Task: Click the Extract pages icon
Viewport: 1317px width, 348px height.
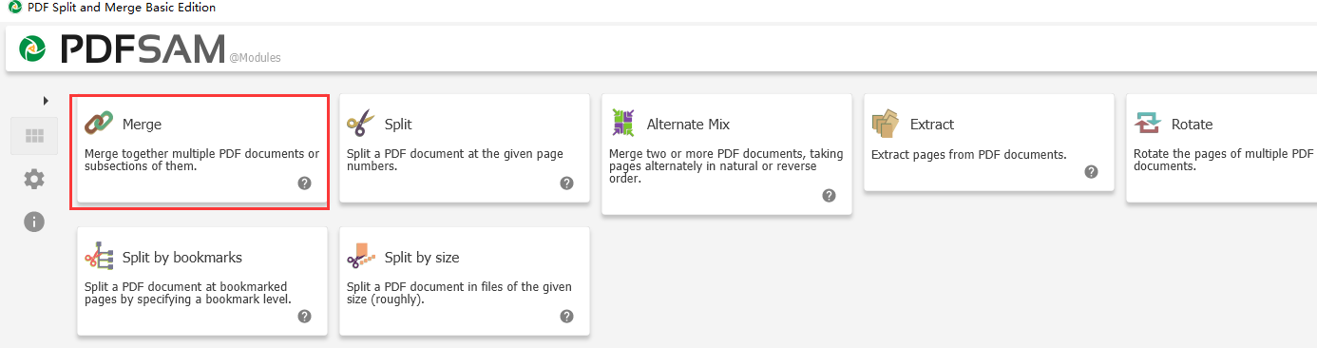Action: click(886, 124)
